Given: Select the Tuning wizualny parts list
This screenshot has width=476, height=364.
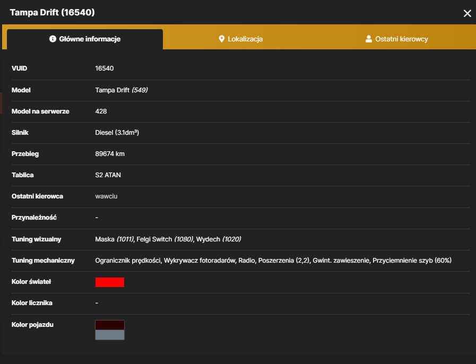Looking at the screenshot, I should [x=168, y=239].
